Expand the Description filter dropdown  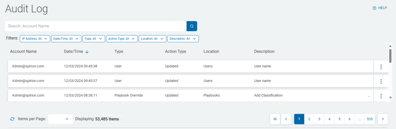(183, 39)
